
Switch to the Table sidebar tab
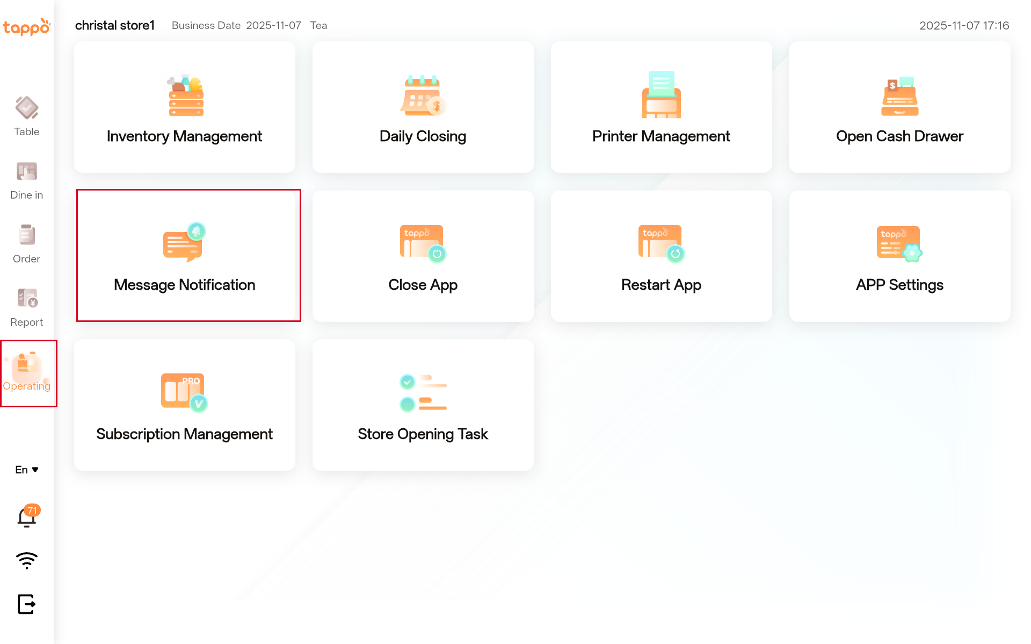[x=26, y=116]
